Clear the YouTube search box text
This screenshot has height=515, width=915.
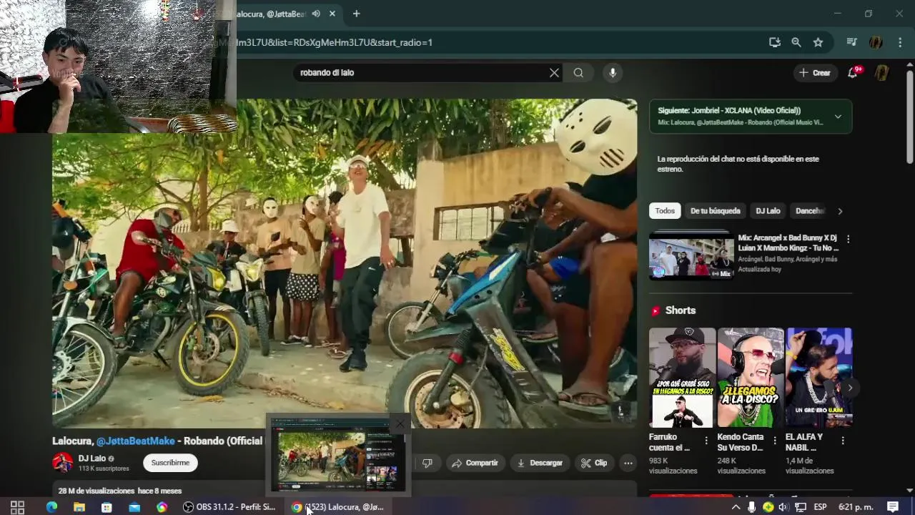click(x=554, y=72)
